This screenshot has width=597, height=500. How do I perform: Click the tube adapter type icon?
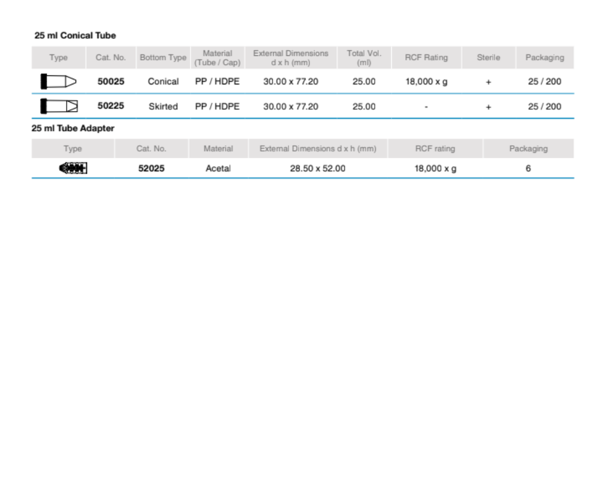pyautogui.click(x=72, y=168)
